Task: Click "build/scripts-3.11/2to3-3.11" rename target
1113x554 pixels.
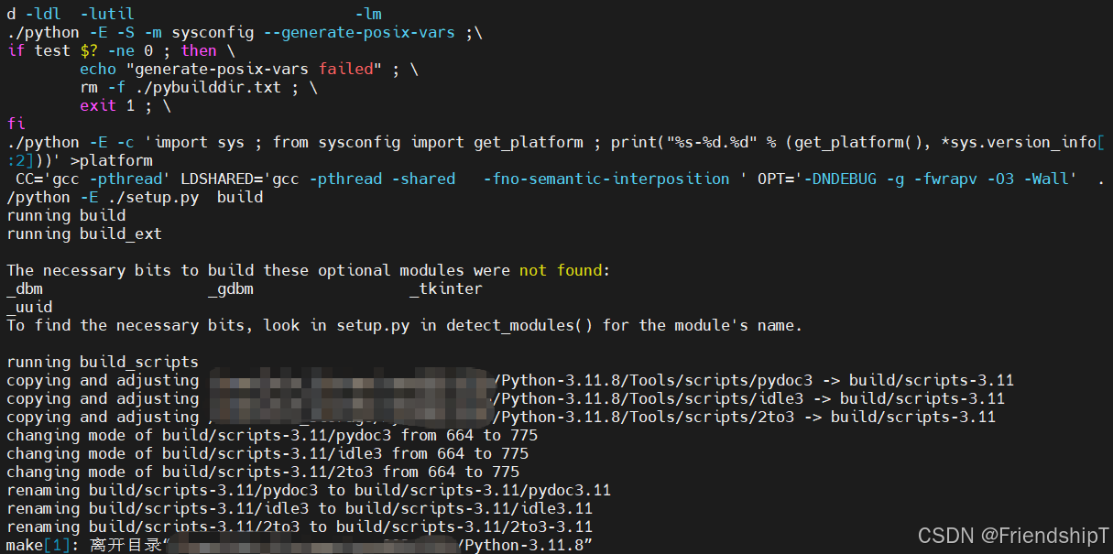Action: (x=464, y=527)
